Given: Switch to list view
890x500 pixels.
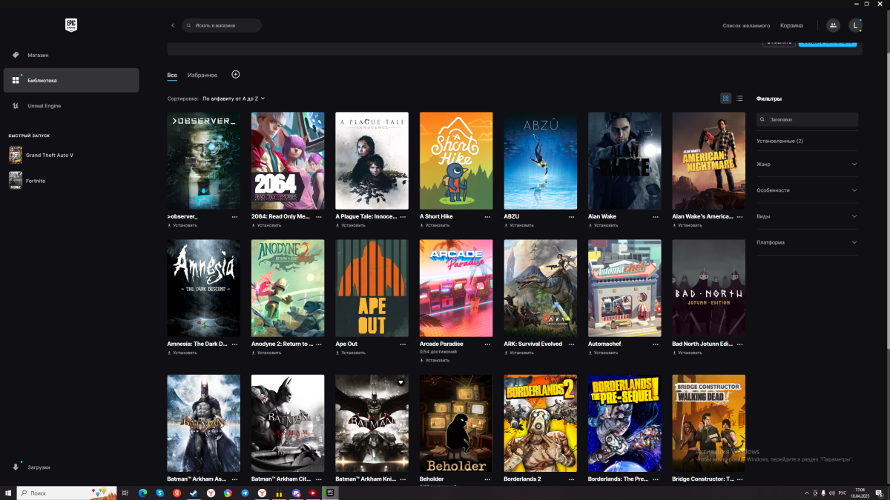Looking at the screenshot, I should tap(739, 99).
